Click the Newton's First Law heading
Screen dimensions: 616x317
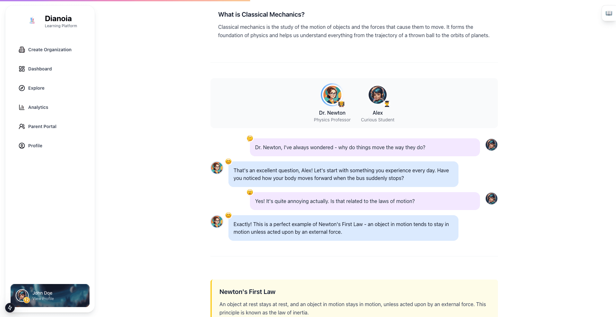pos(247,292)
